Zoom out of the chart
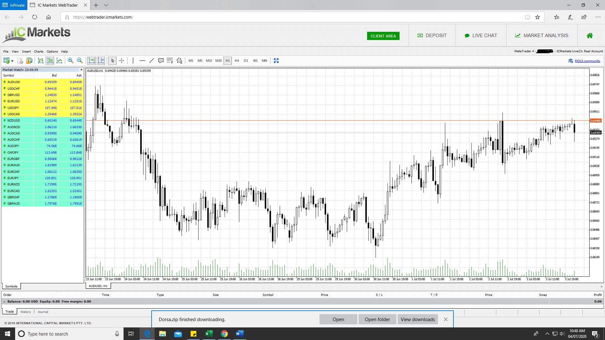This screenshot has height=340, width=605. coord(80,61)
